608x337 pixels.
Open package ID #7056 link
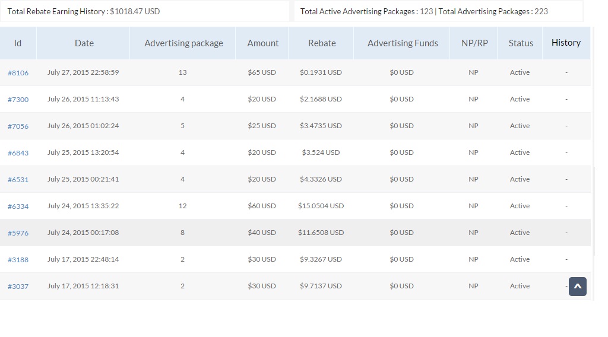18,126
